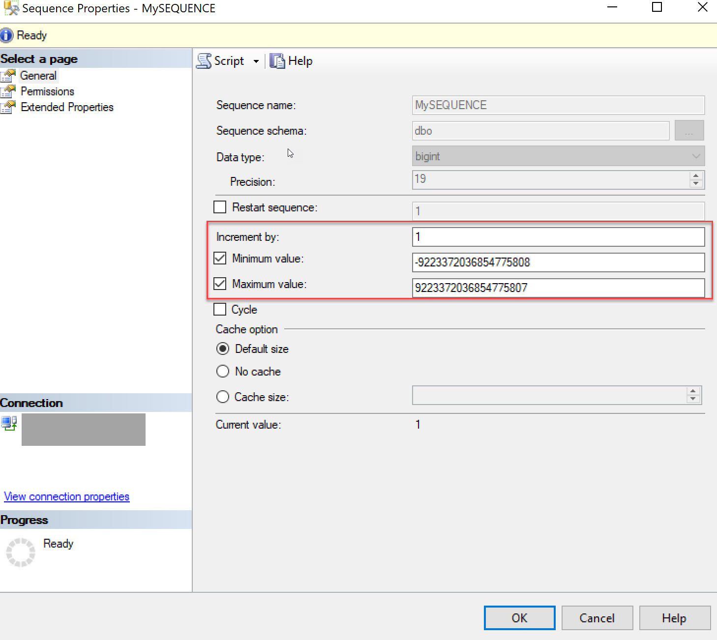Open the Script dropdown arrow
This screenshot has height=640, width=717.
point(256,61)
